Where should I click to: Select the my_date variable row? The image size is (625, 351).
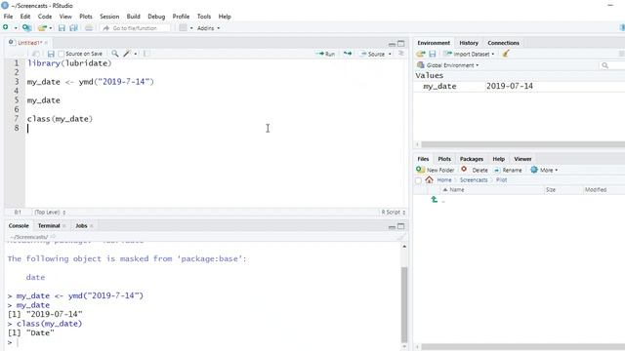tap(519, 86)
